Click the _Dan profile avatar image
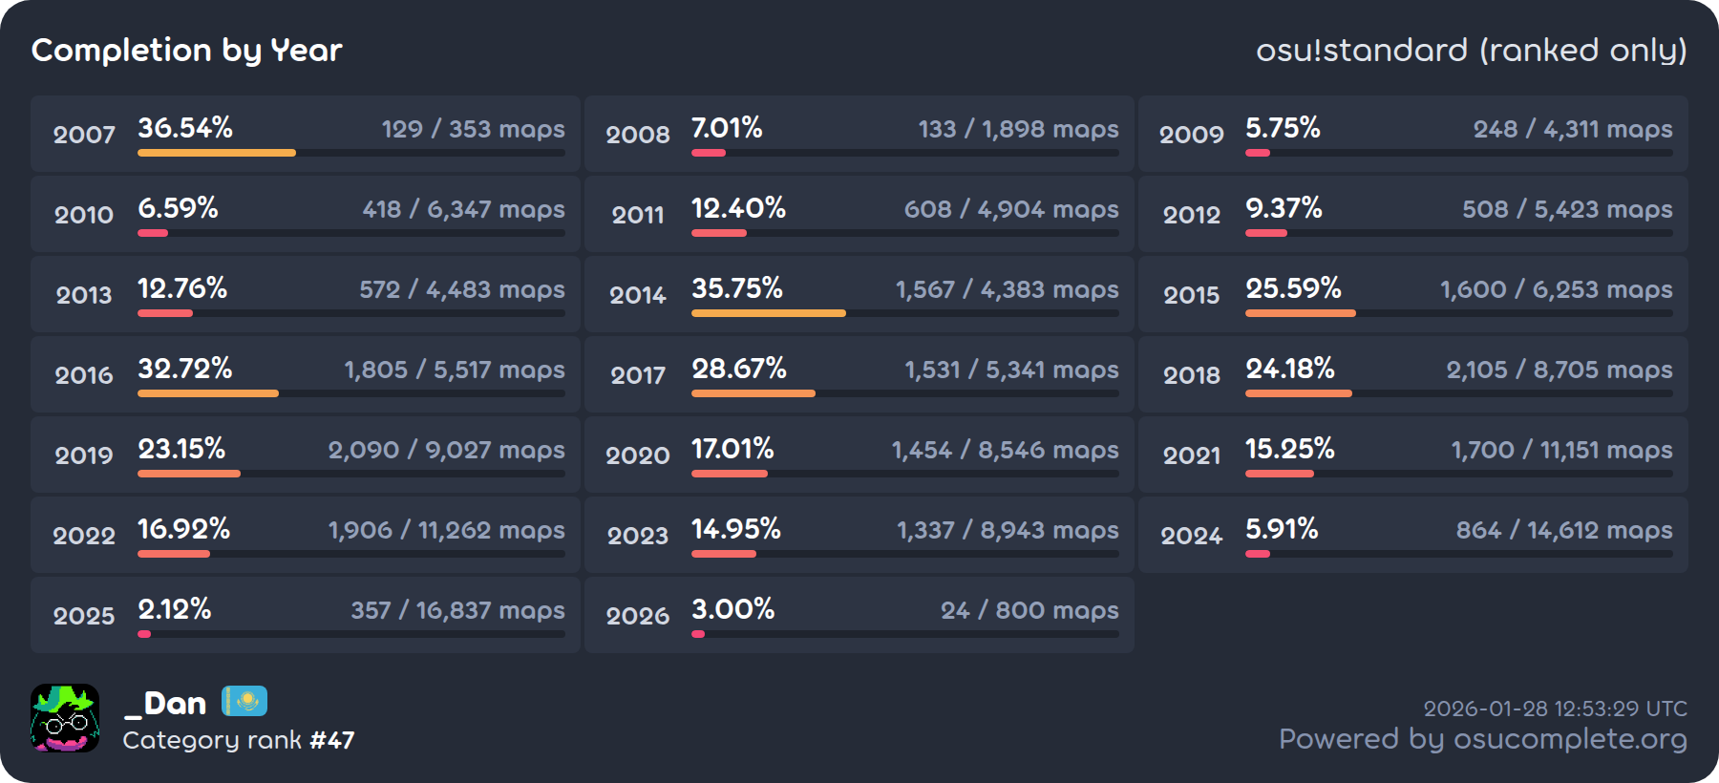This screenshot has width=1719, height=783. point(65,718)
